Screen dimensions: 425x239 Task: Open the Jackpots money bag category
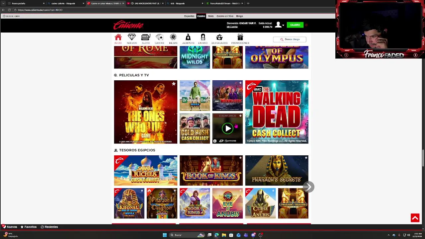click(x=188, y=39)
